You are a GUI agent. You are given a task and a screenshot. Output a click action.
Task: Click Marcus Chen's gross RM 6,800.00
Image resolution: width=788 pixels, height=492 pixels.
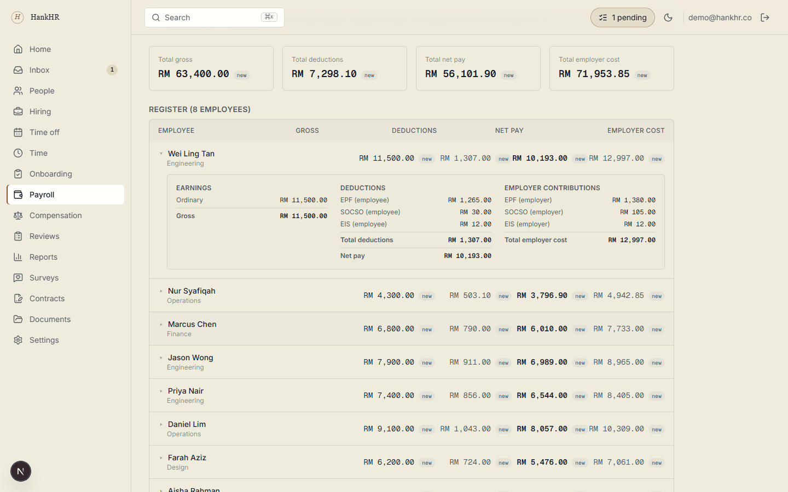pos(389,329)
